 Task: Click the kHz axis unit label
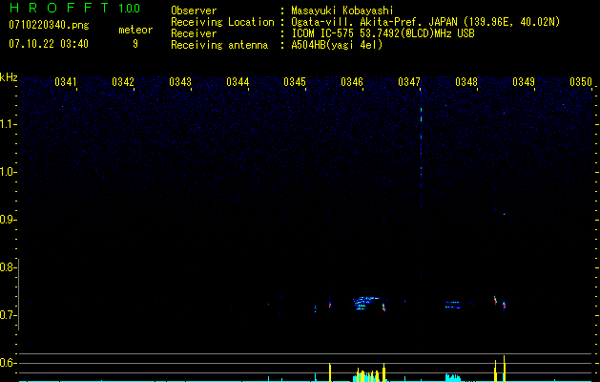pos(9,77)
